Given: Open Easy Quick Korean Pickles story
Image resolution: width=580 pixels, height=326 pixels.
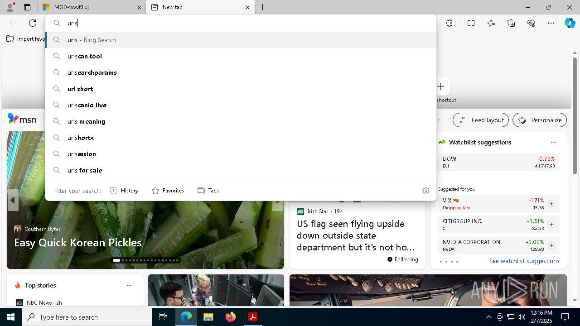Looking at the screenshot, I should (x=78, y=243).
